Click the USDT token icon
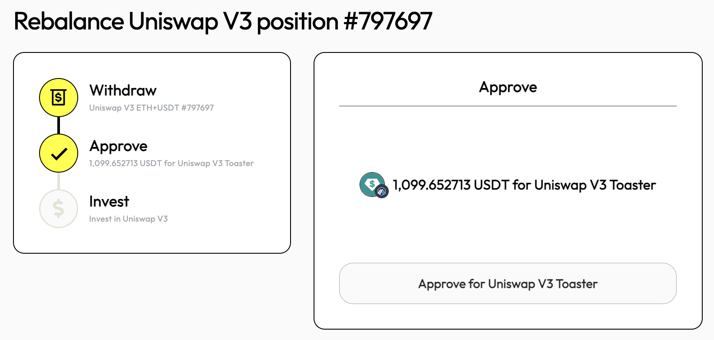714x340 pixels. coord(372,184)
